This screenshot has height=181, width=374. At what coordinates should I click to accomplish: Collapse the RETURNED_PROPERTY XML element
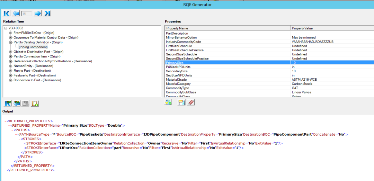[9, 125]
